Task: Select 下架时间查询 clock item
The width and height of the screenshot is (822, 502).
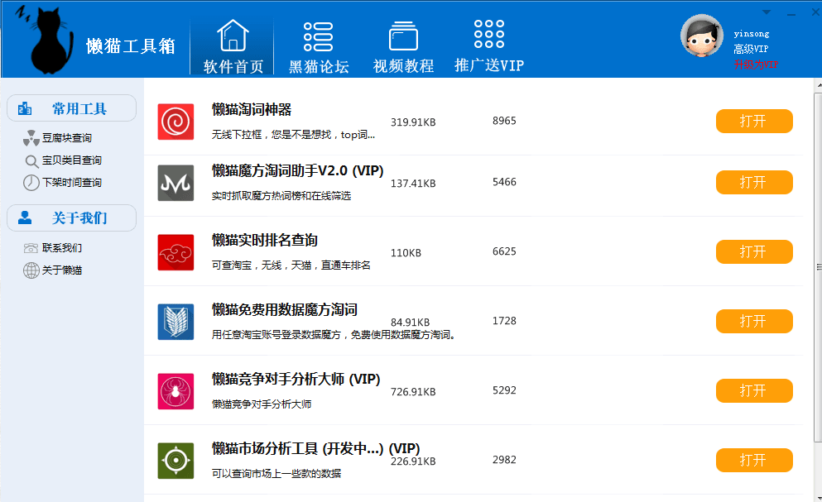Action: click(71, 183)
